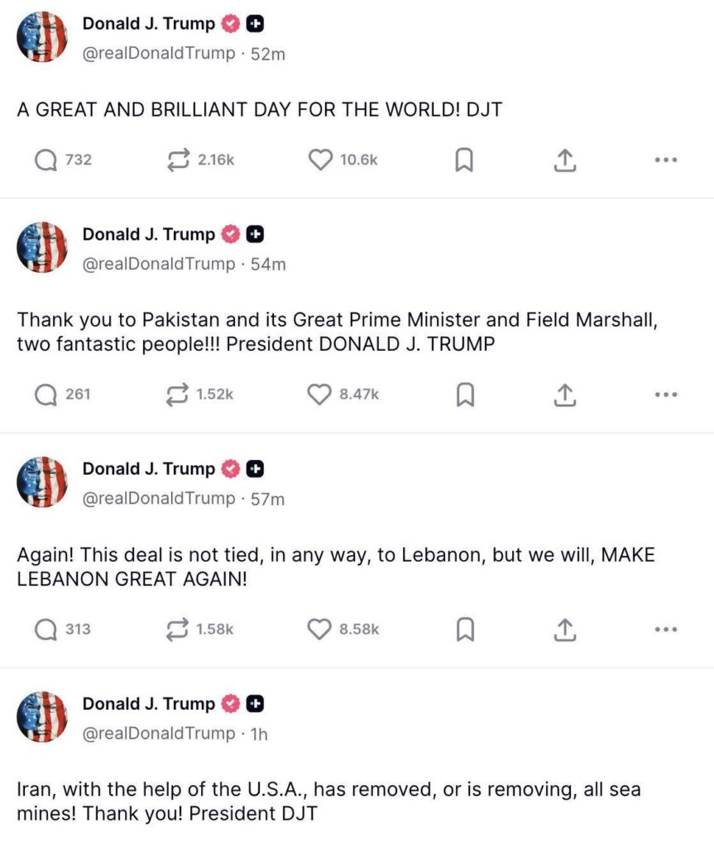
Task: Open more options for the 52m post
Action: pos(665,160)
